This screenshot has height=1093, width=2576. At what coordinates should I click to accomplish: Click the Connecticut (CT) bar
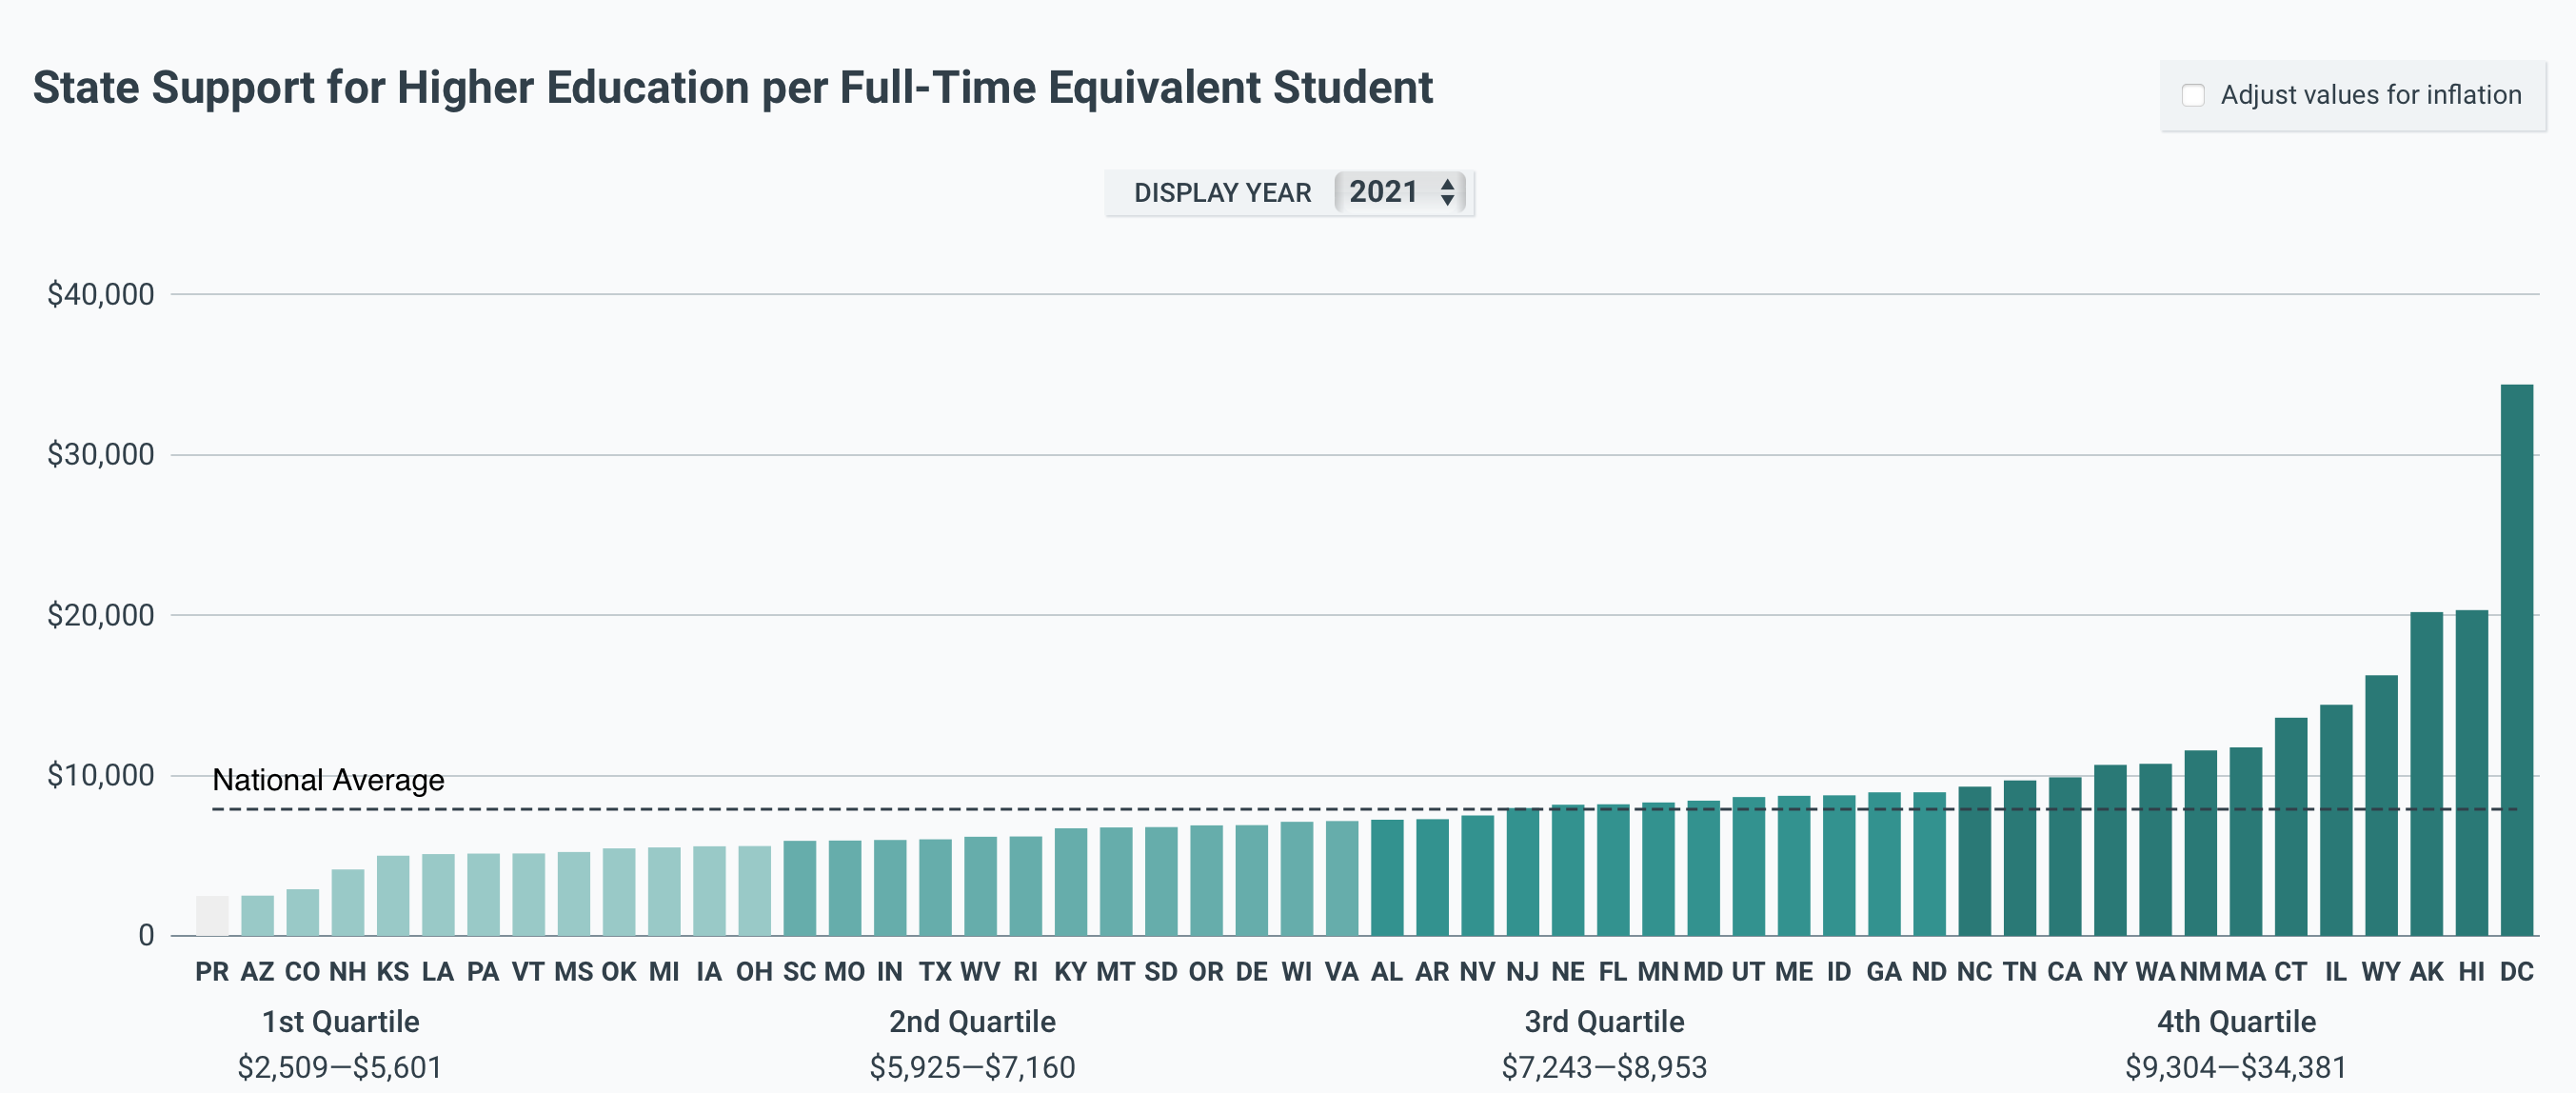[2290, 827]
